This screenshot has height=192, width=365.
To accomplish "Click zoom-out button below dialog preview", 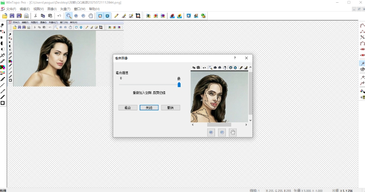I will (222, 132).
